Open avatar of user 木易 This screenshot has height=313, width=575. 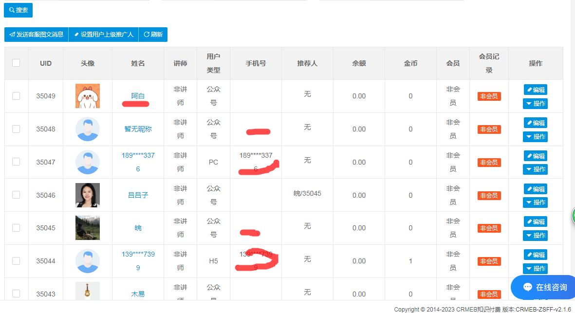coord(88,291)
